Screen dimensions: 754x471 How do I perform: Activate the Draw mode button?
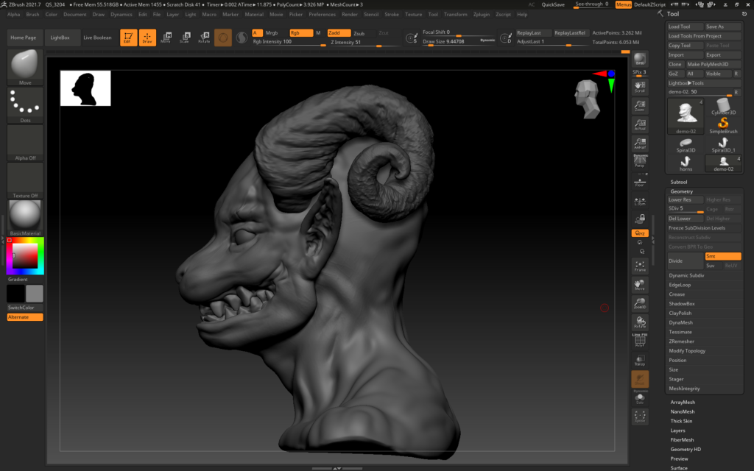(x=147, y=38)
